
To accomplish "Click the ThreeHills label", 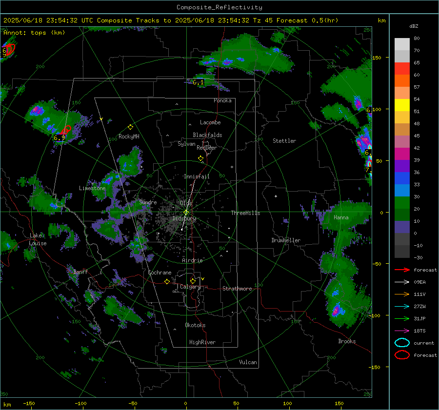I will click(x=245, y=213).
